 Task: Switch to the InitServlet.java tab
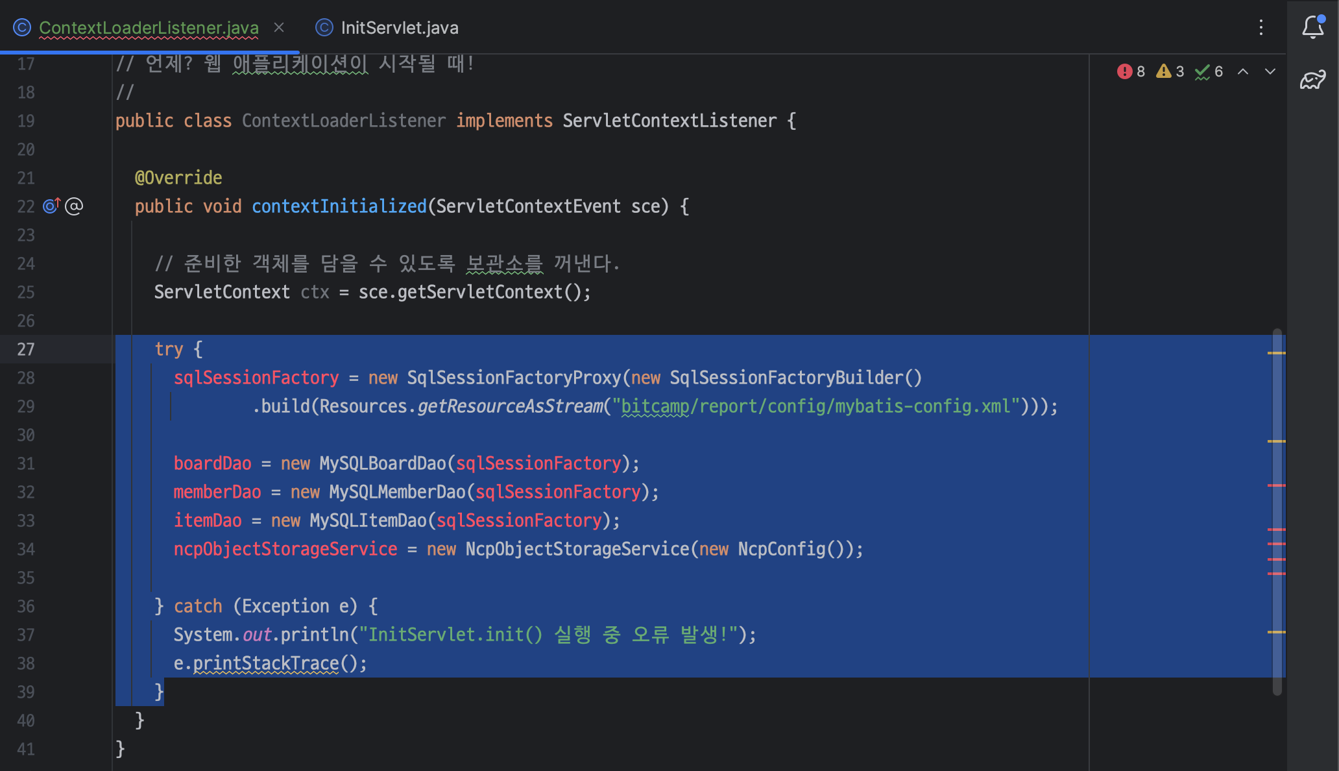pos(399,27)
